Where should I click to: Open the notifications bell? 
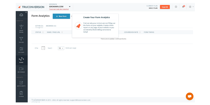pos(183,7)
